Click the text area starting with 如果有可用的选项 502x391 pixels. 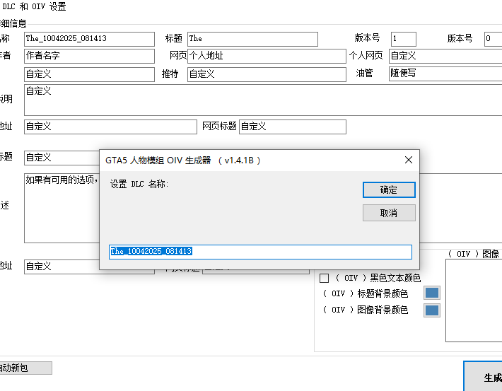62,208
